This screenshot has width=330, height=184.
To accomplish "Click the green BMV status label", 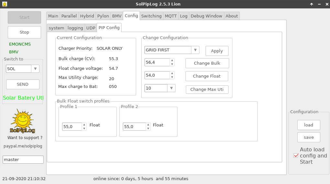I will [x=14, y=52].
